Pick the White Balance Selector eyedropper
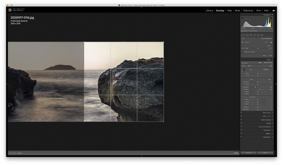The width and height of the screenshot is (283, 165). (243, 70)
